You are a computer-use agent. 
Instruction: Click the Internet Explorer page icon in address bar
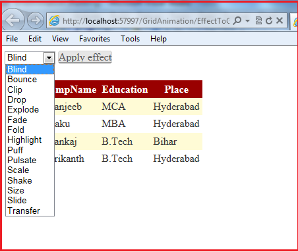(54, 21)
